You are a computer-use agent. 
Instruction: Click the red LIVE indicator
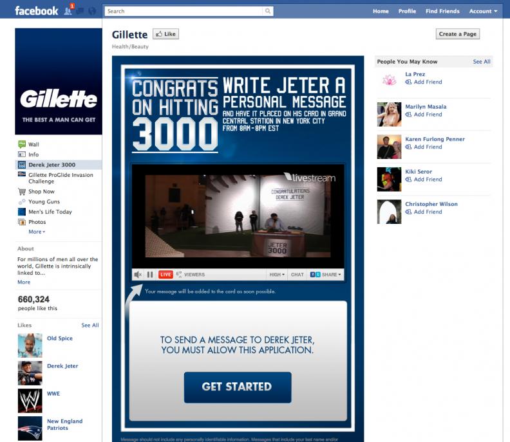click(x=165, y=275)
